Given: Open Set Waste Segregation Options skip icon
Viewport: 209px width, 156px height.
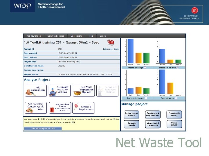Looking at the screenshot, I should (84, 90).
